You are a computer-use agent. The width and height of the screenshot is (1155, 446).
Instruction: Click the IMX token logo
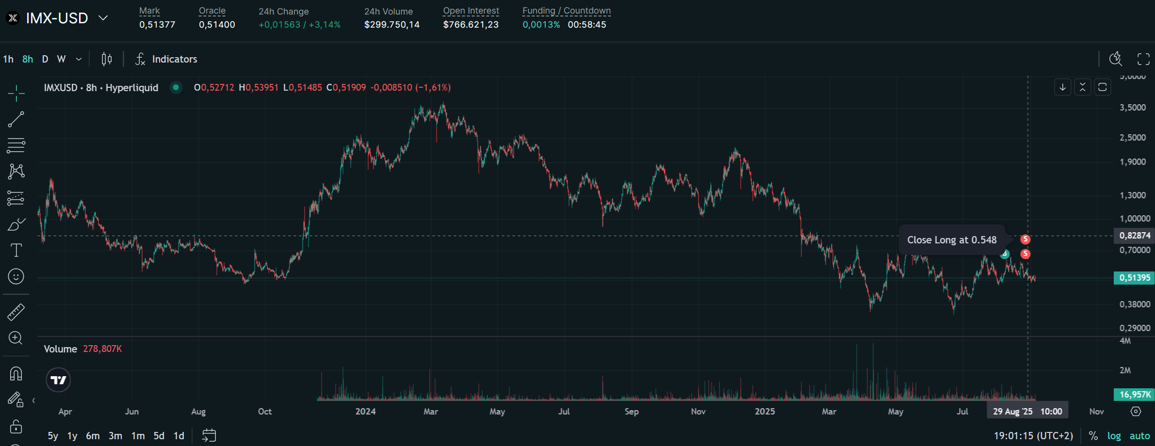13,18
